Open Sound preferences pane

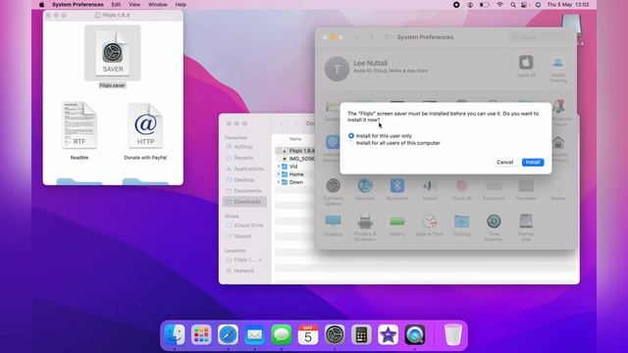coord(430,189)
